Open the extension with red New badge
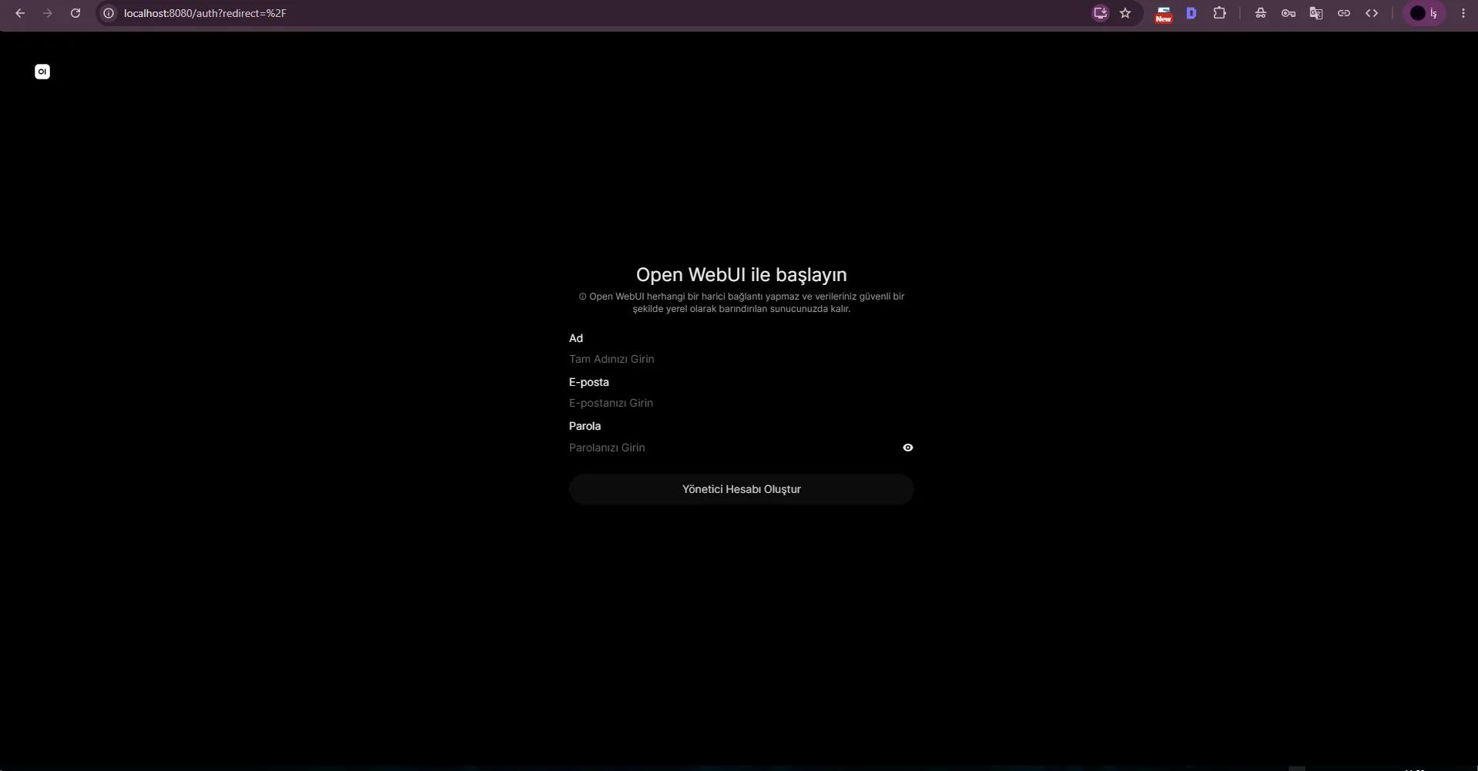The image size is (1478, 771). coord(1164,14)
